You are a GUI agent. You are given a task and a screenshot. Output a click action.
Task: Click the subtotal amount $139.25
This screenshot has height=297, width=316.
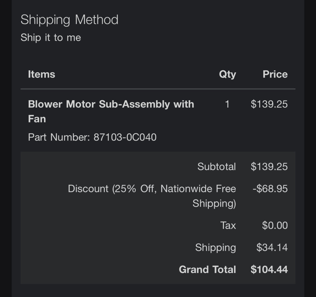(269, 166)
